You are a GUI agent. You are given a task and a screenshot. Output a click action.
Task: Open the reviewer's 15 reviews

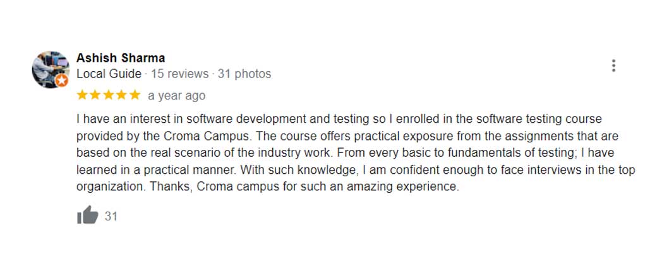tap(179, 74)
